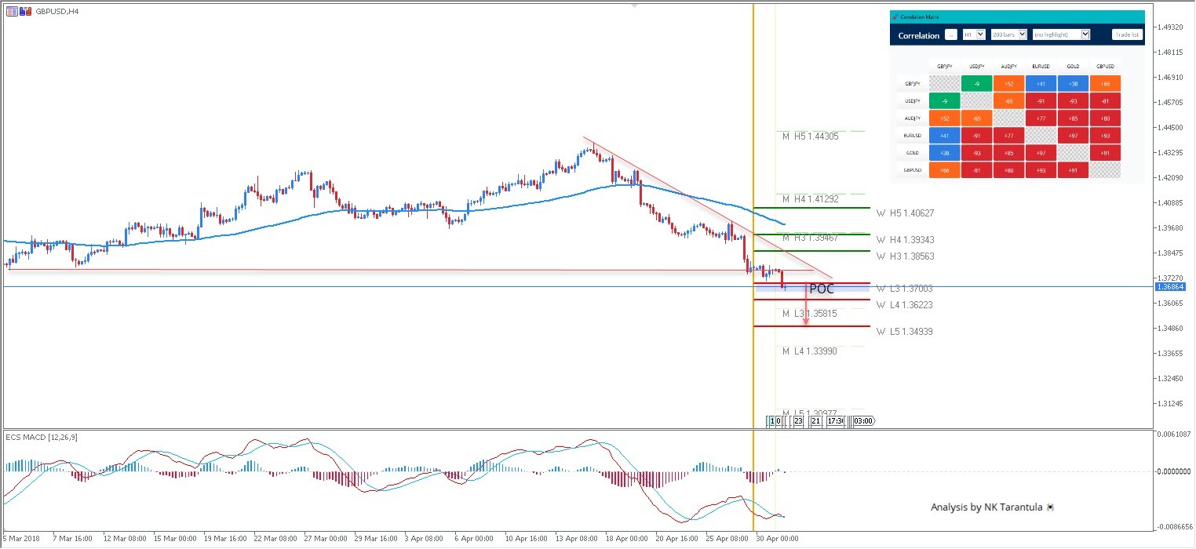Click +97 cell in EURUSD row

[1073, 135]
